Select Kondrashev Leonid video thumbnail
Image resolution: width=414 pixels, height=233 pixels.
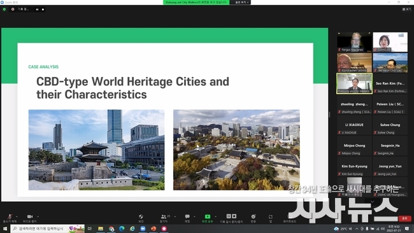(x=354, y=63)
